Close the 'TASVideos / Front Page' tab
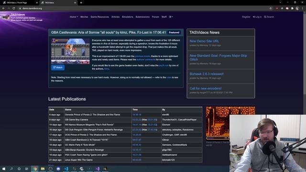This screenshot has width=306, height=172. pos(37,3)
